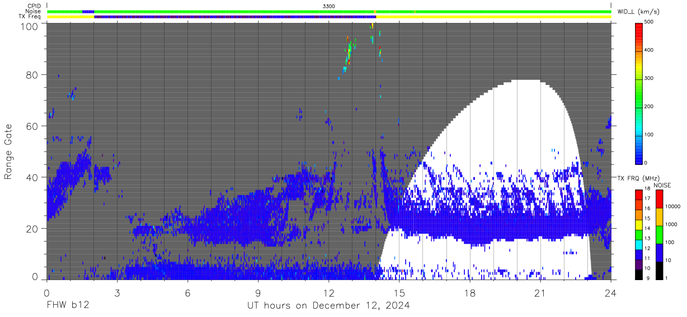Click the yellow 14–15 MHz swatch
687x317 pixels.
(638, 224)
